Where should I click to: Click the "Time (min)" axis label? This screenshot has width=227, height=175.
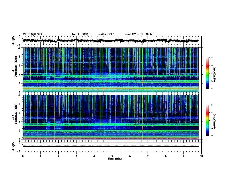pyautogui.click(x=115, y=159)
